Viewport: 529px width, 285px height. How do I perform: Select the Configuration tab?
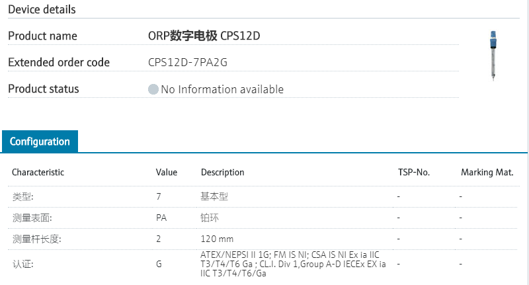coord(40,142)
